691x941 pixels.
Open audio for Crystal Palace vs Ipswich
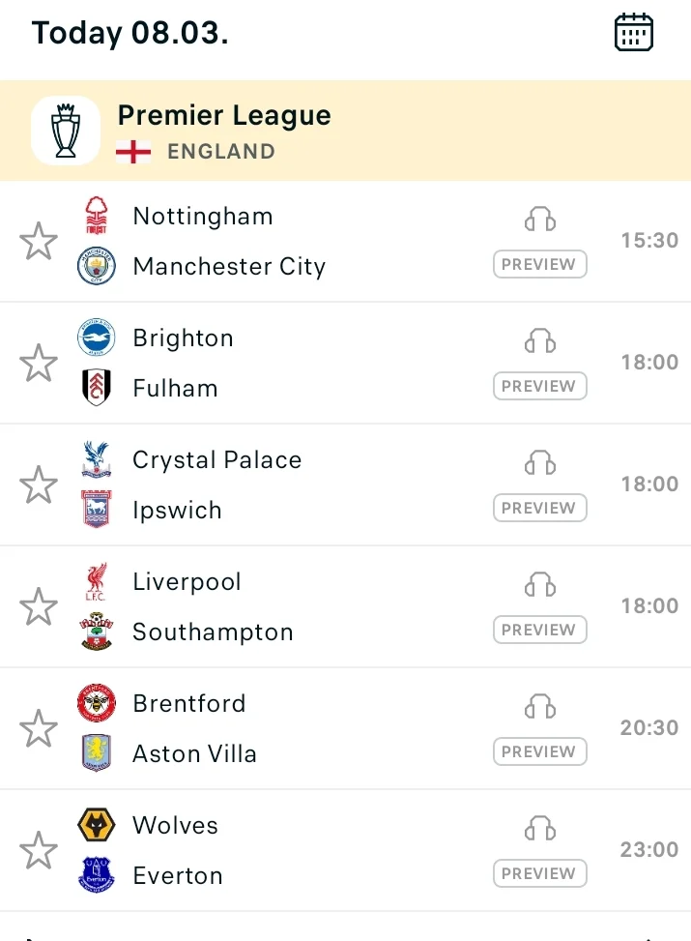(540, 462)
